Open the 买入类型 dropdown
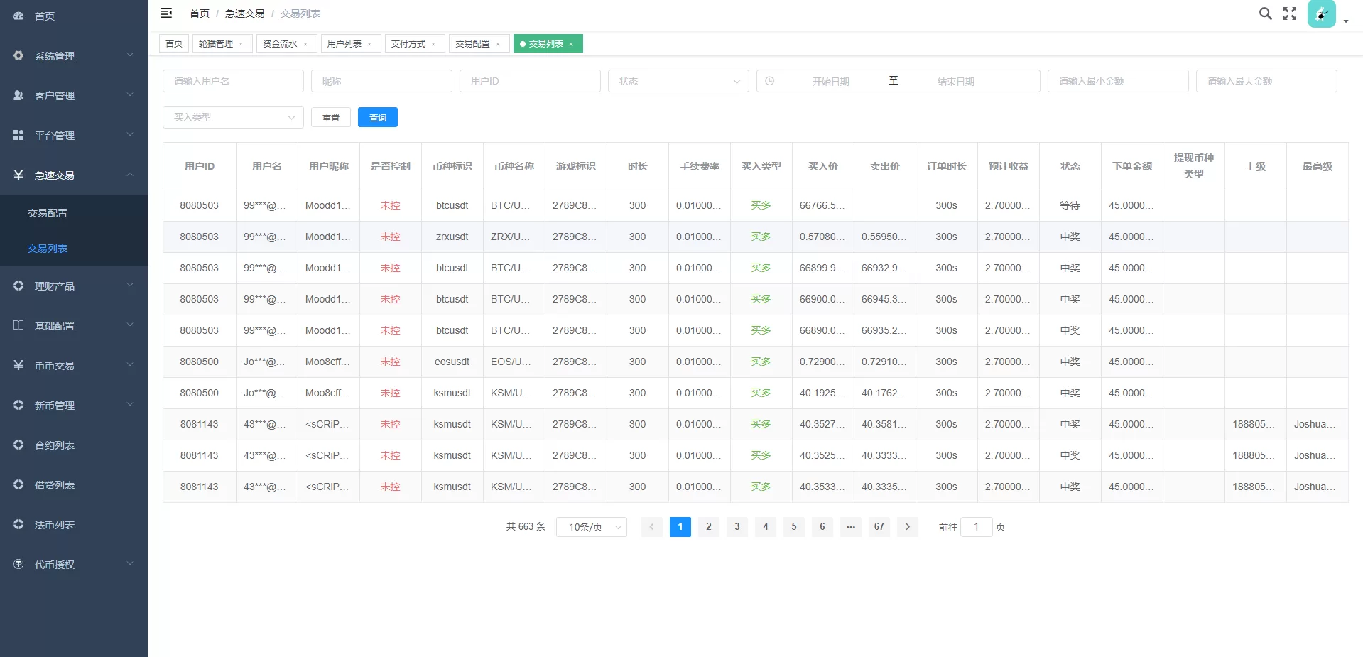Screen dimensions: 1363x657 click(233, 117)
